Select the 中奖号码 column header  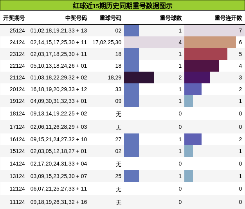[76, 18]
